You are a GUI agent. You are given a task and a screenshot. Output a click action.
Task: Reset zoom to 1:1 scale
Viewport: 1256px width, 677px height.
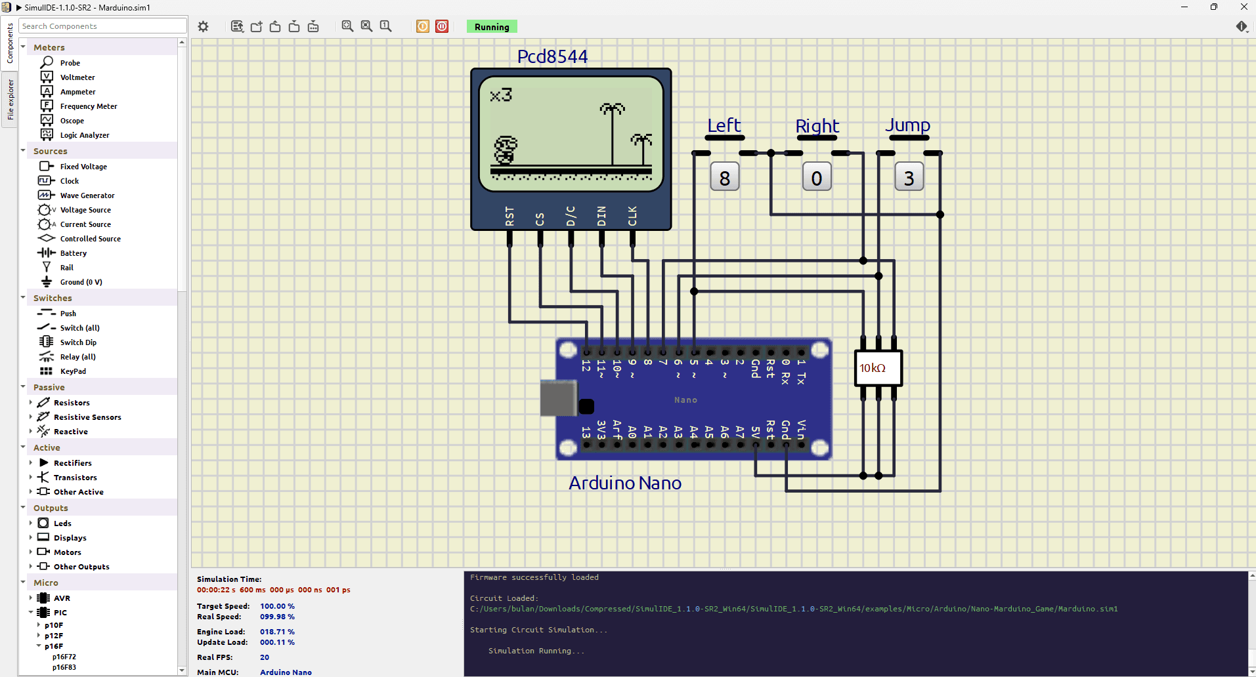[x=386, y=26]
